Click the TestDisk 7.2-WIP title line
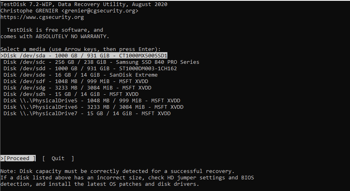 pyautogui.click(x=84, y=4)
